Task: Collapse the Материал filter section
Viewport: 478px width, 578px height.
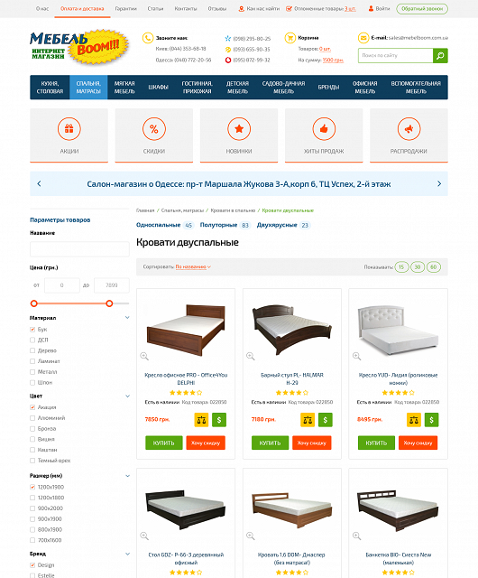Action: click(127, 317)
